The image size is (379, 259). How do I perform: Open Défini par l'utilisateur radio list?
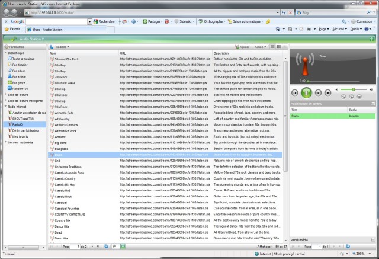click(x=24, y=130)
